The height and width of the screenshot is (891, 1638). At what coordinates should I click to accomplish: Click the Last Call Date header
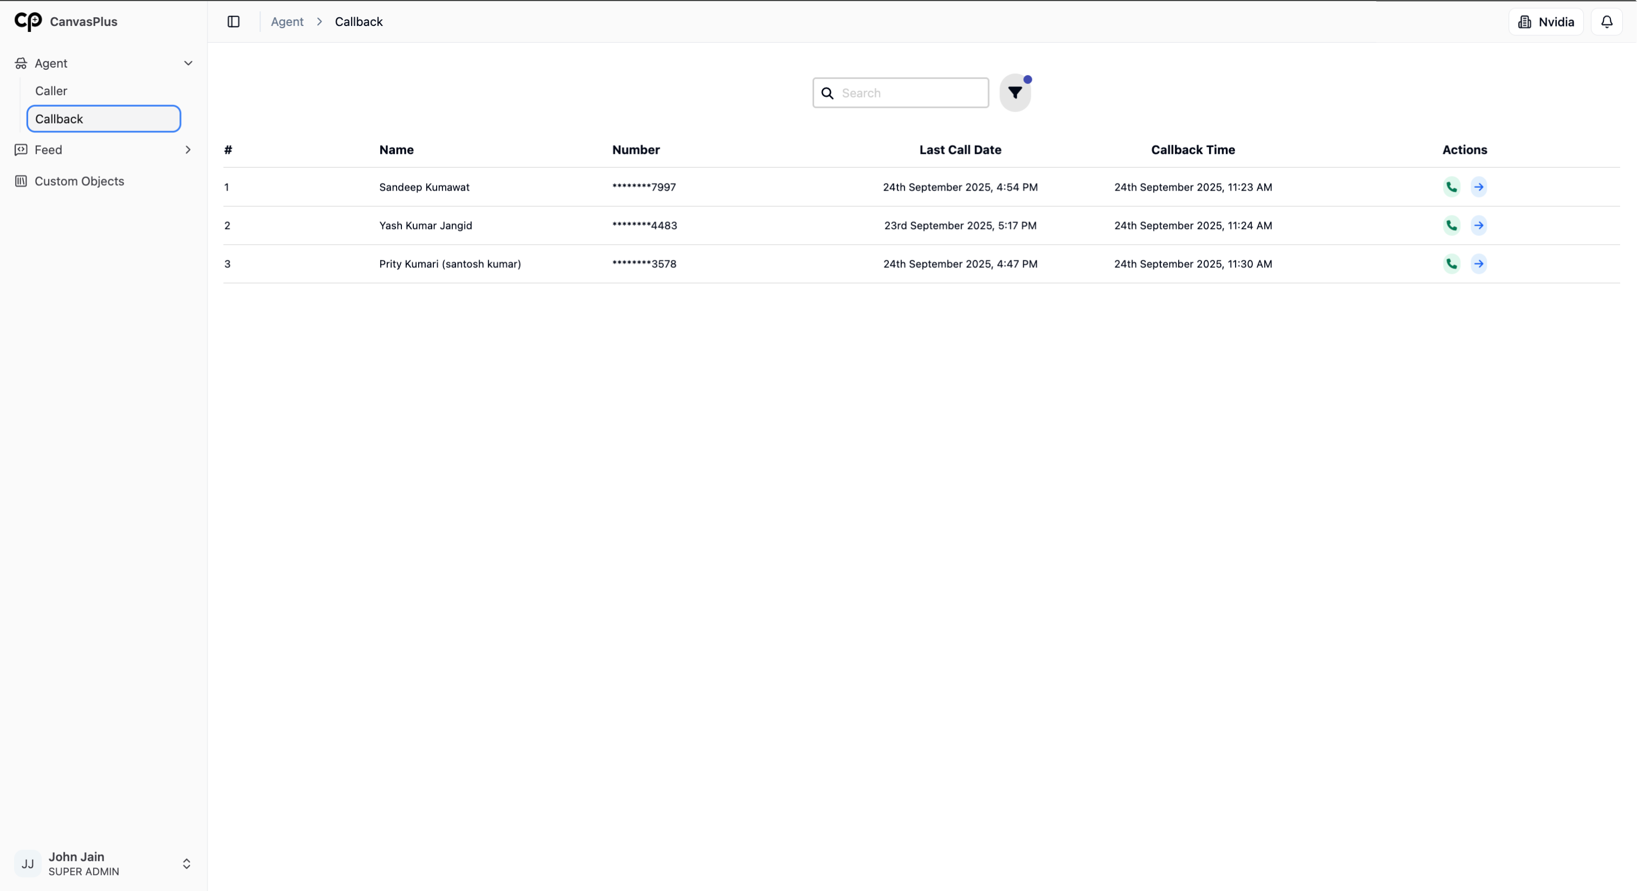tap(960, 150)
